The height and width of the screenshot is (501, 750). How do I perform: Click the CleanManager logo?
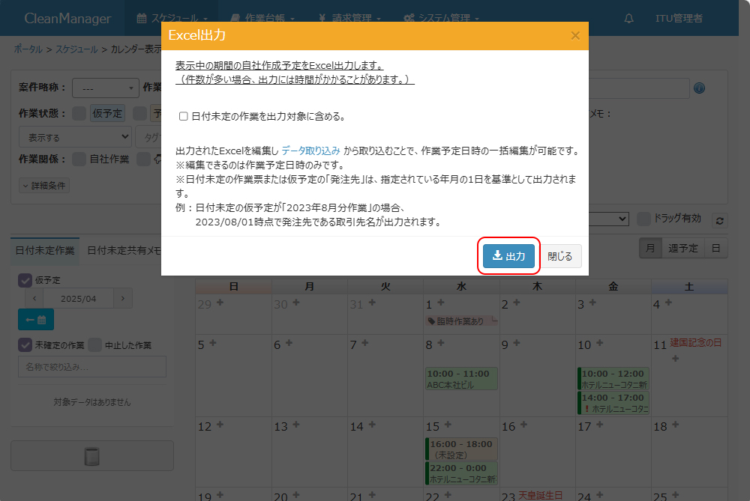pyautogui.click(x=68, y=18)
